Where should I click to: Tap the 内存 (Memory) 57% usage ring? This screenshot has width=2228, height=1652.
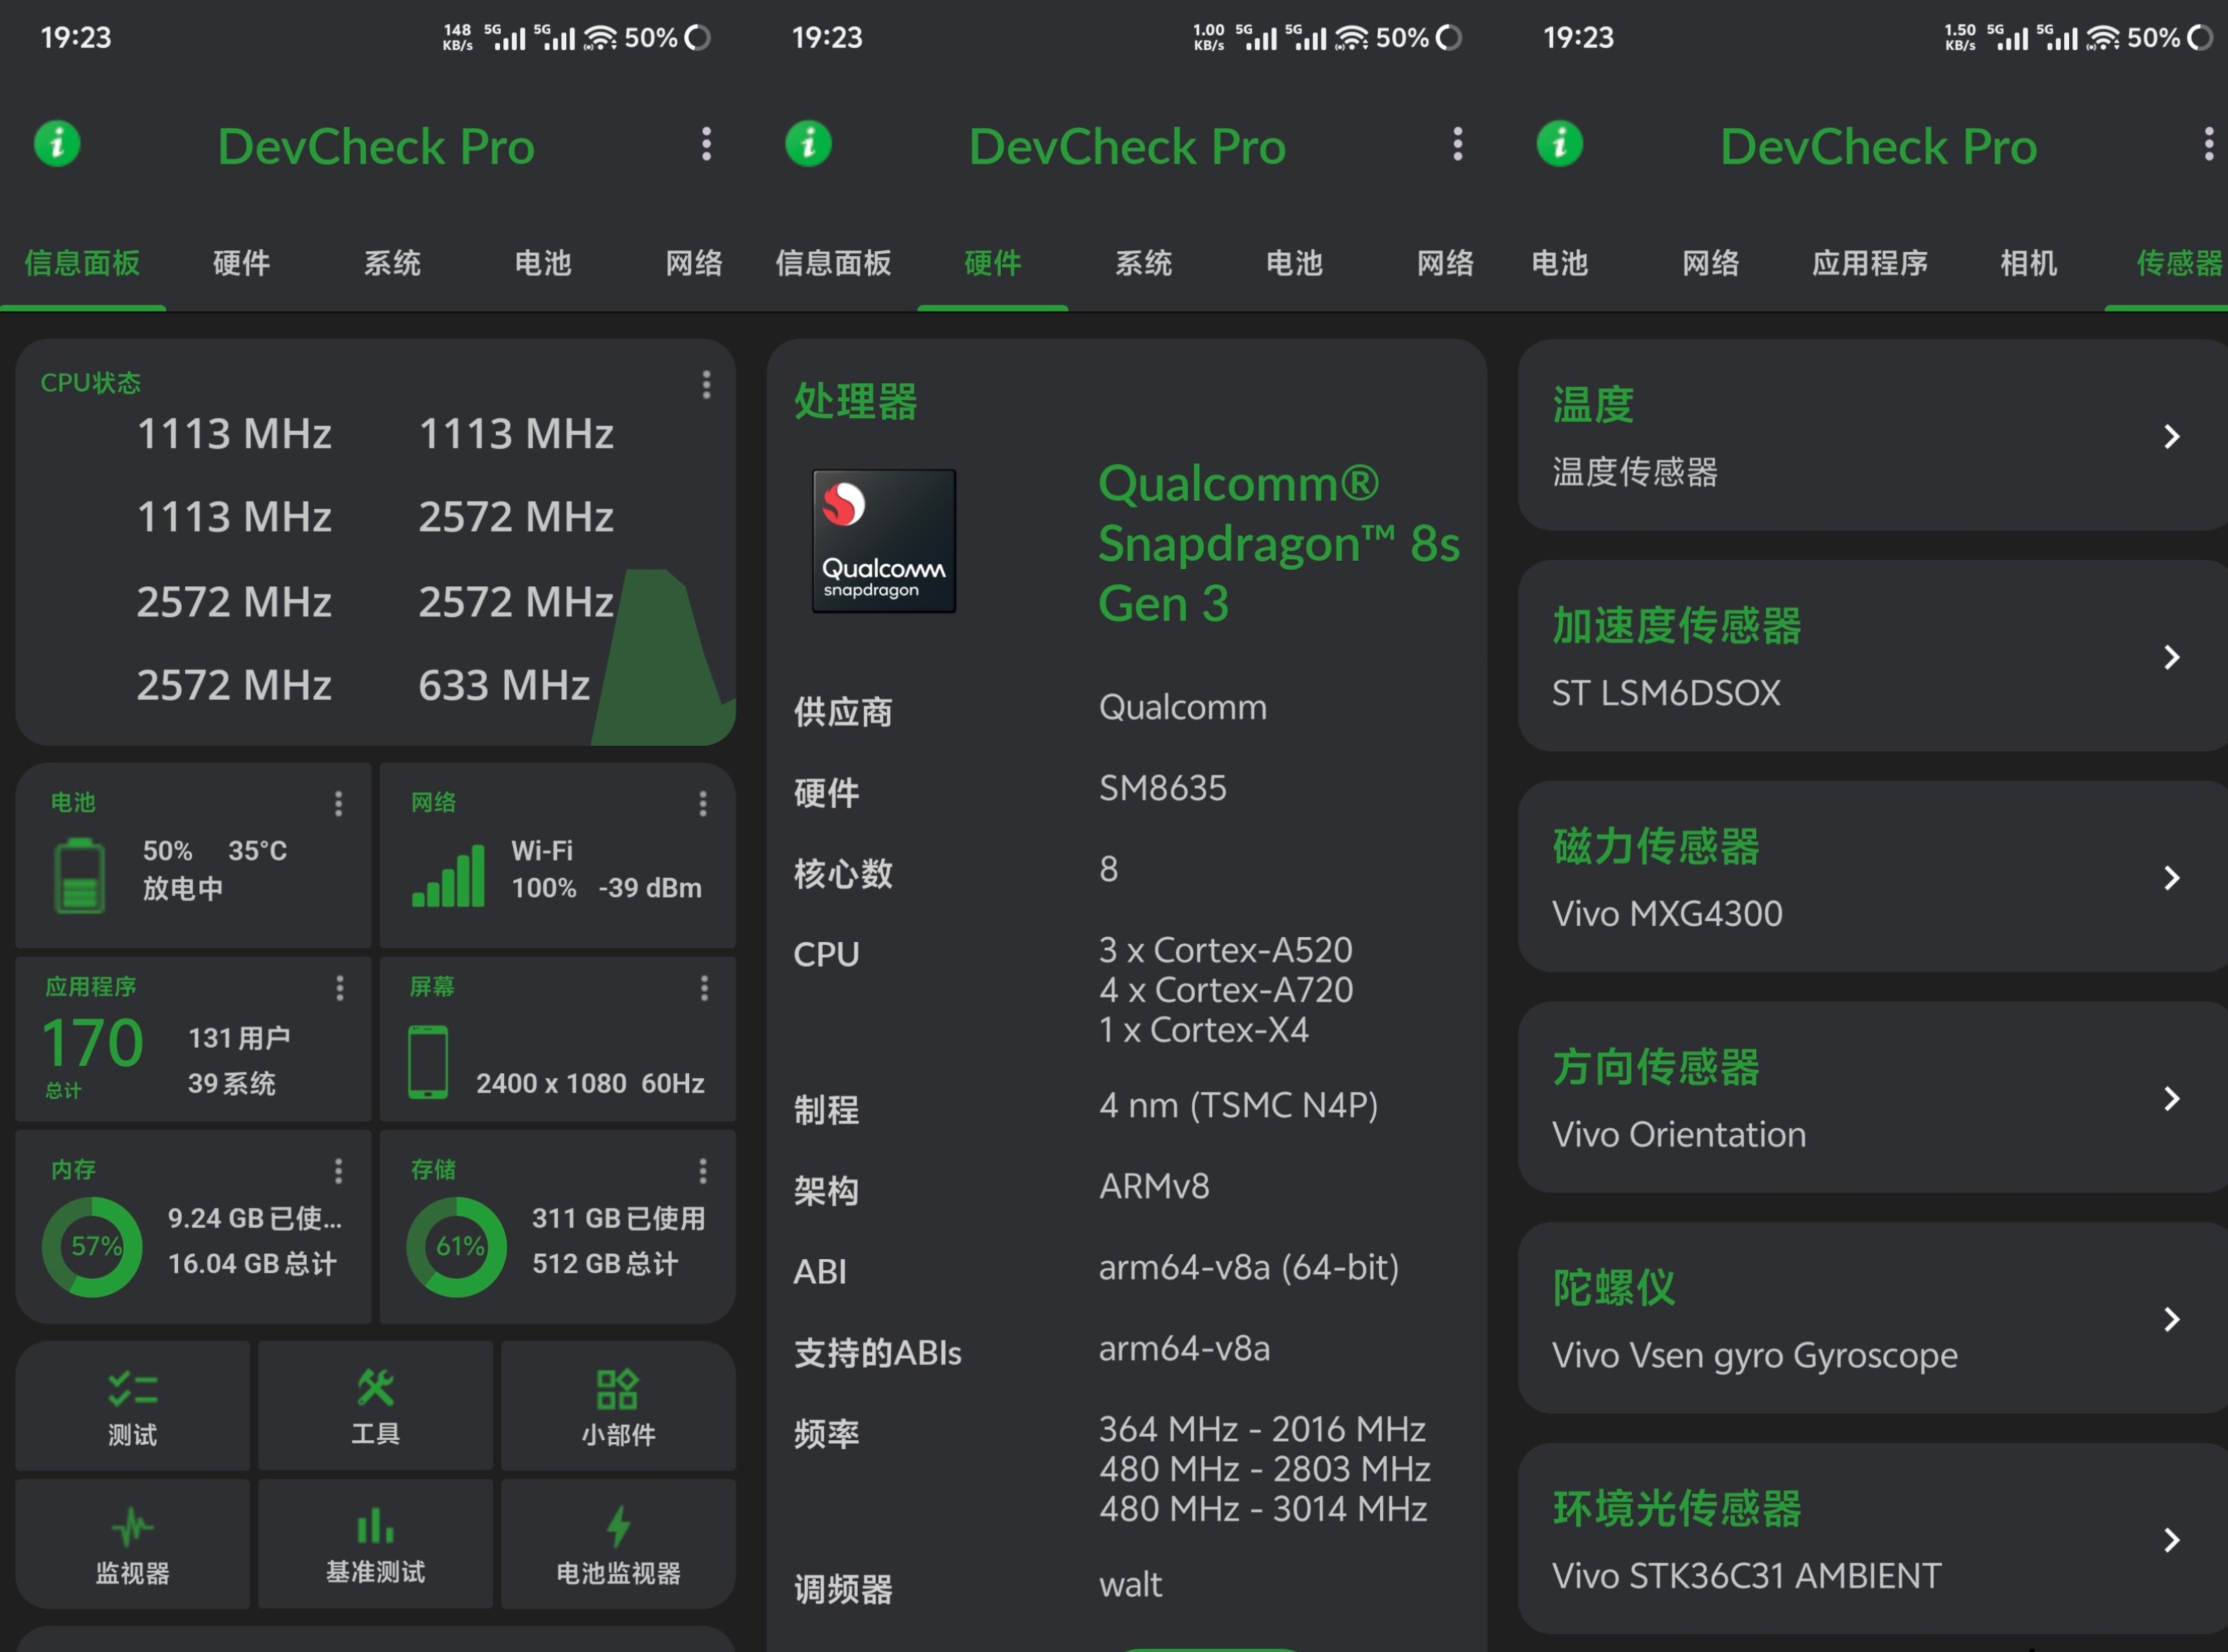(93, 1246)
